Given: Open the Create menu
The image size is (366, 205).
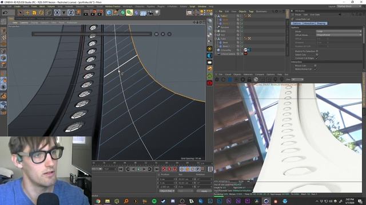Looking at the screenshot, I should 17,6.
